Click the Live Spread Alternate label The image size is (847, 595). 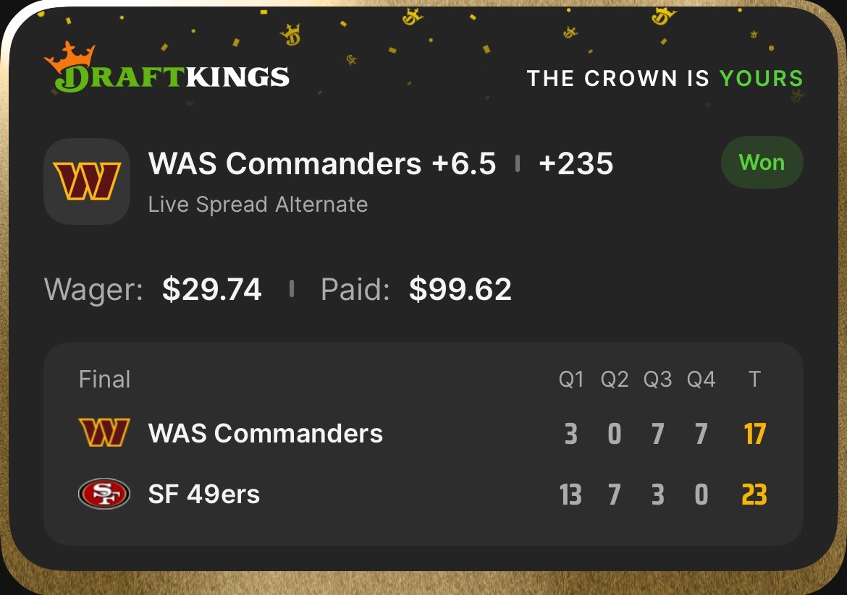coord(258,205)
